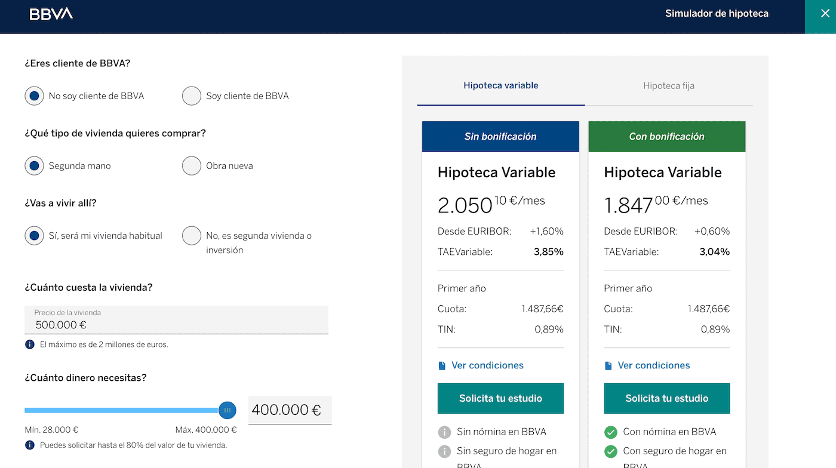Click the ¿Cuánto dinero necesitas? heading
Screen dimensions: 836x468
click(85, 378)
